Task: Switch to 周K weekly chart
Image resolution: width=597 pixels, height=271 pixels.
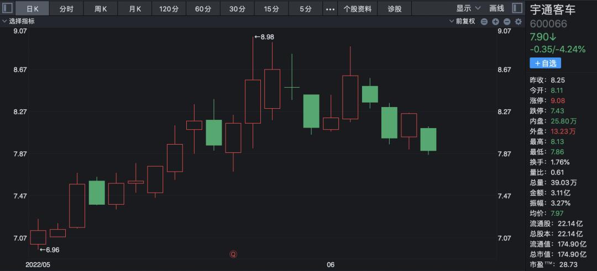Action: click(101, 9)
